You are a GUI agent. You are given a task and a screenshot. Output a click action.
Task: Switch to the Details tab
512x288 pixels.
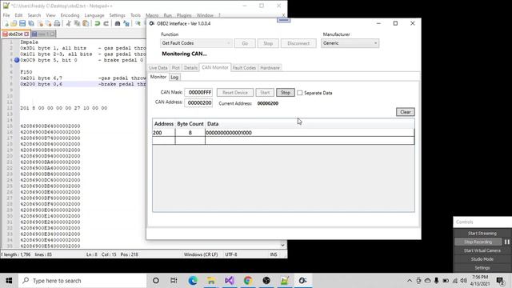tap(190, 67)
